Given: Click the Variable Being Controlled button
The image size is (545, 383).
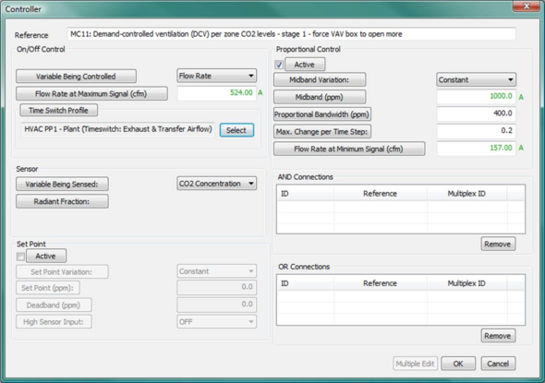Looking at the screenshot, I should [x=76, y=77].
